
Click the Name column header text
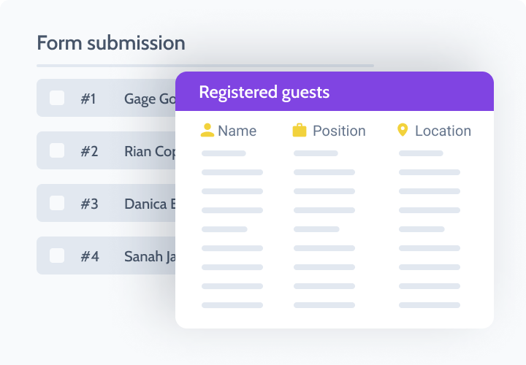tap(237, 131)
